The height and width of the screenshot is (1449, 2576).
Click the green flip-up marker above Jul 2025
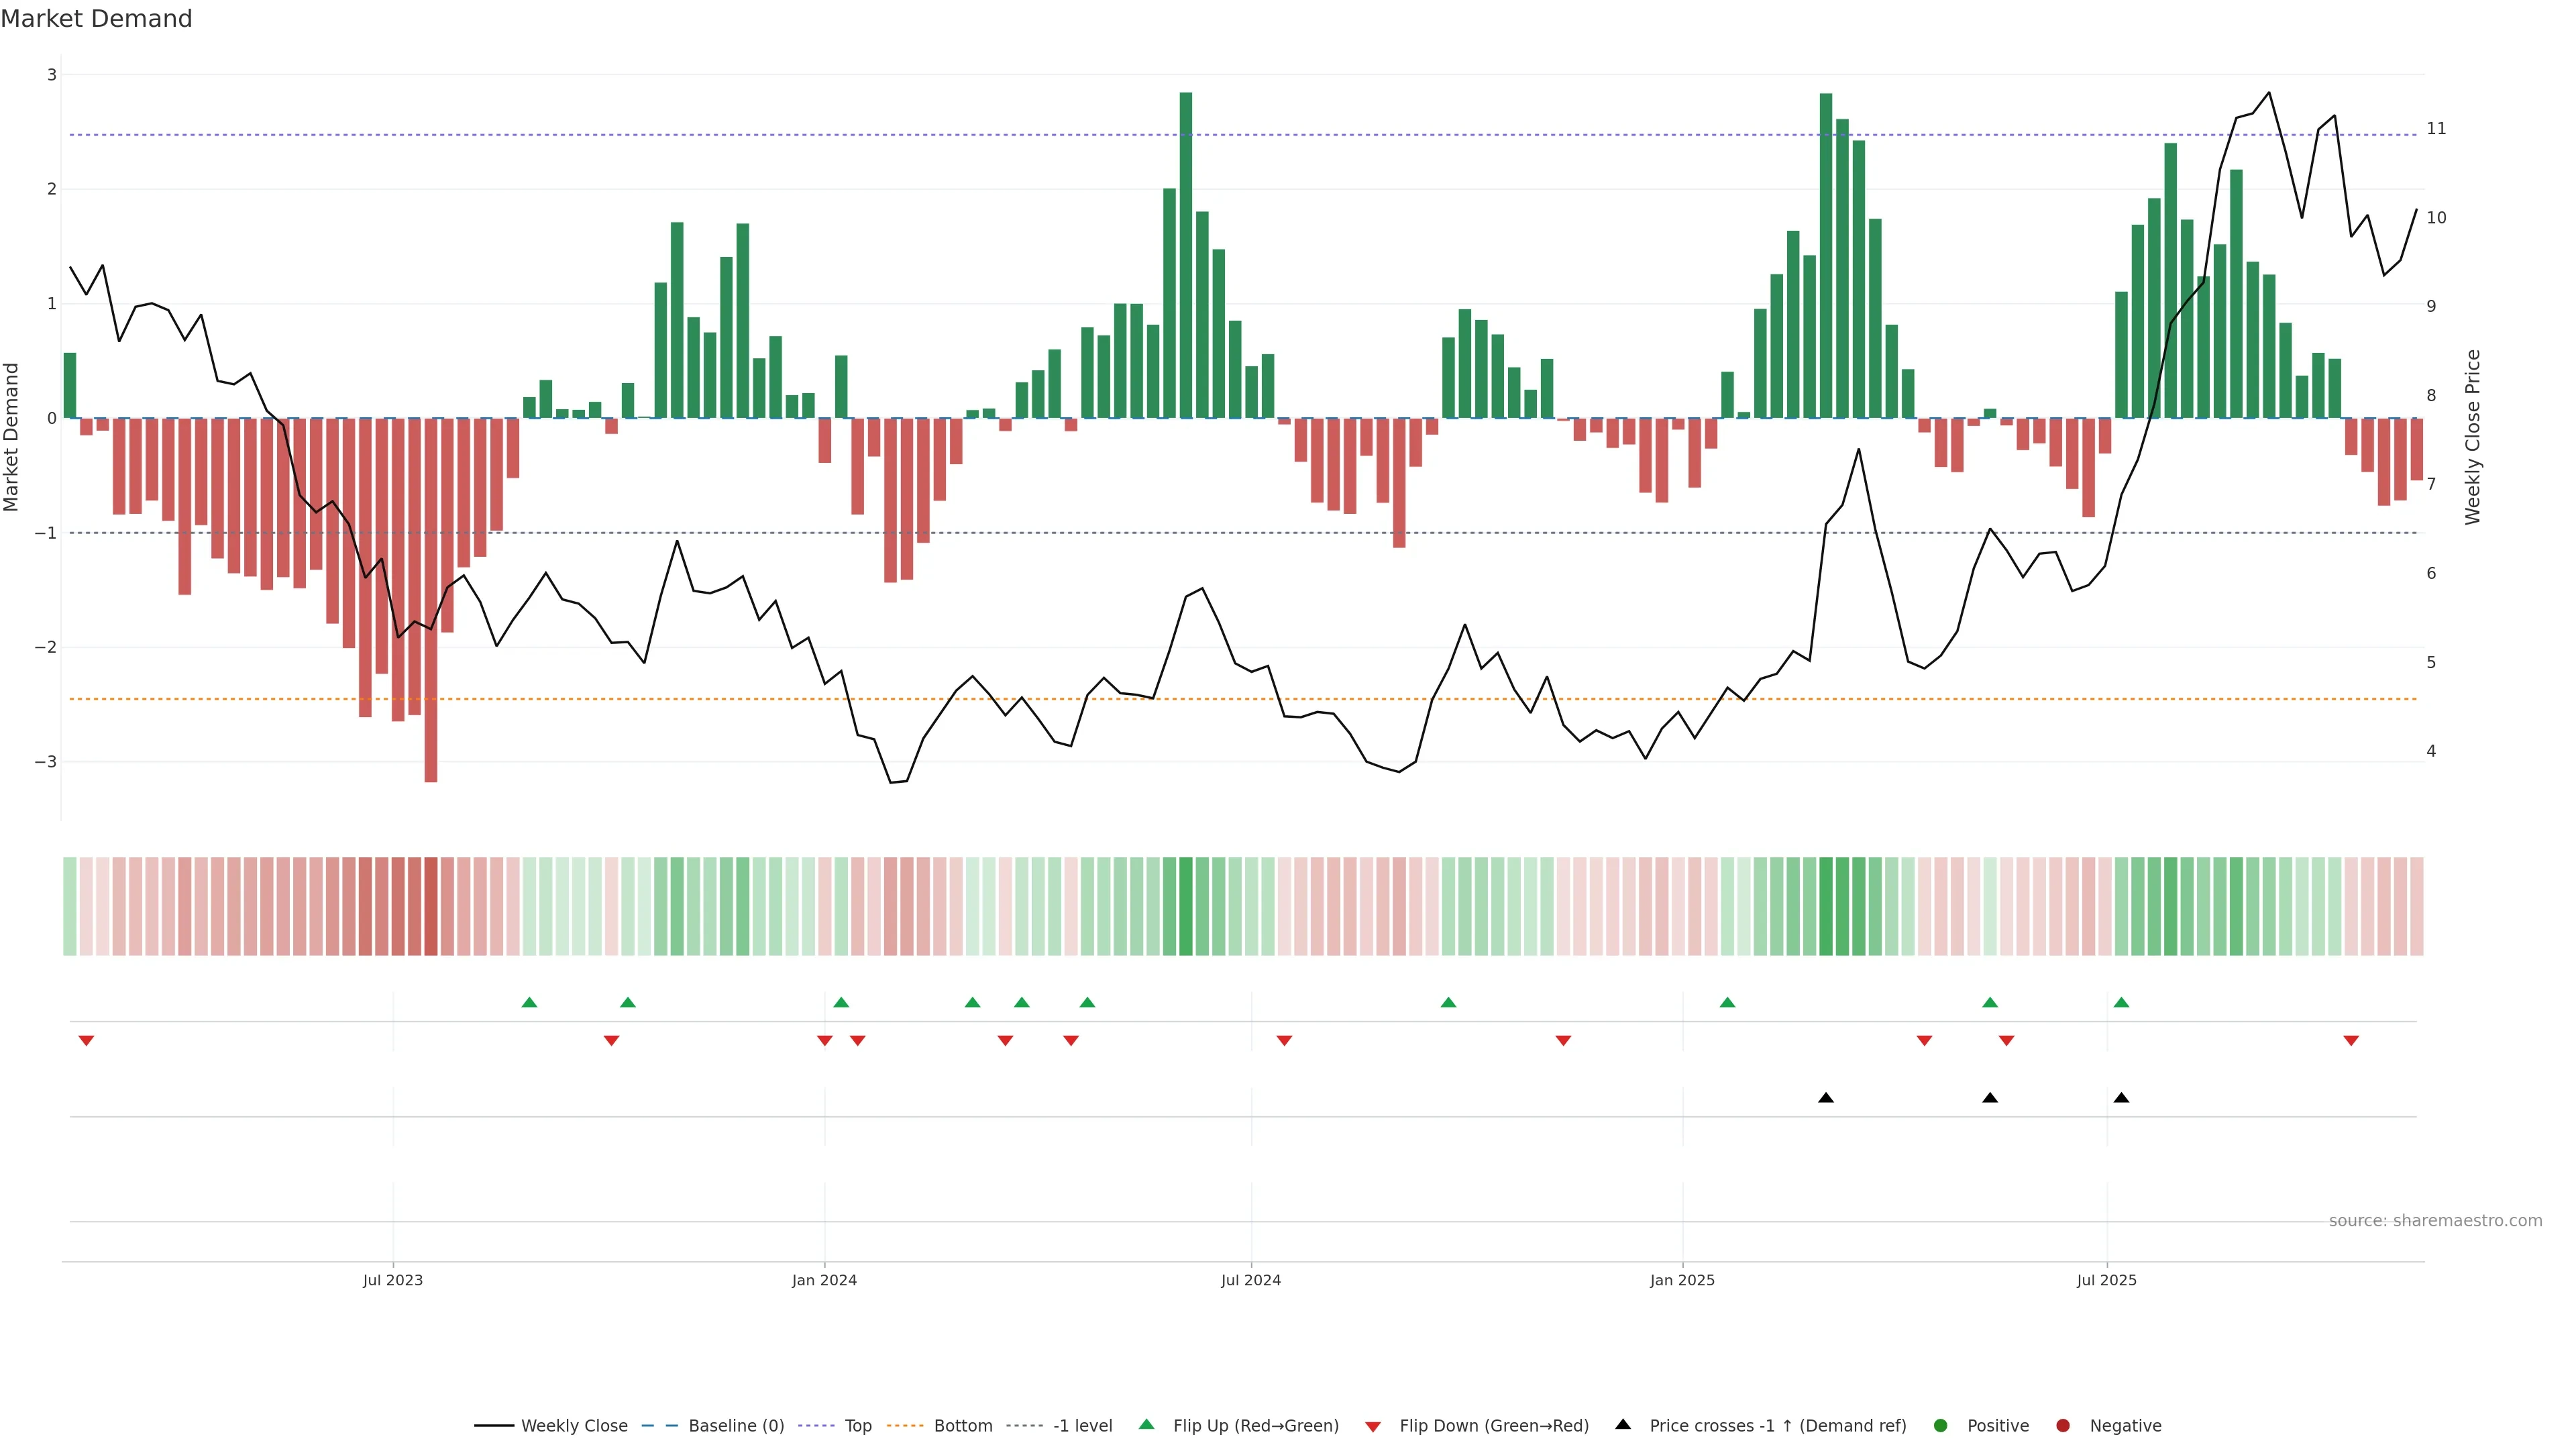2121,1002
